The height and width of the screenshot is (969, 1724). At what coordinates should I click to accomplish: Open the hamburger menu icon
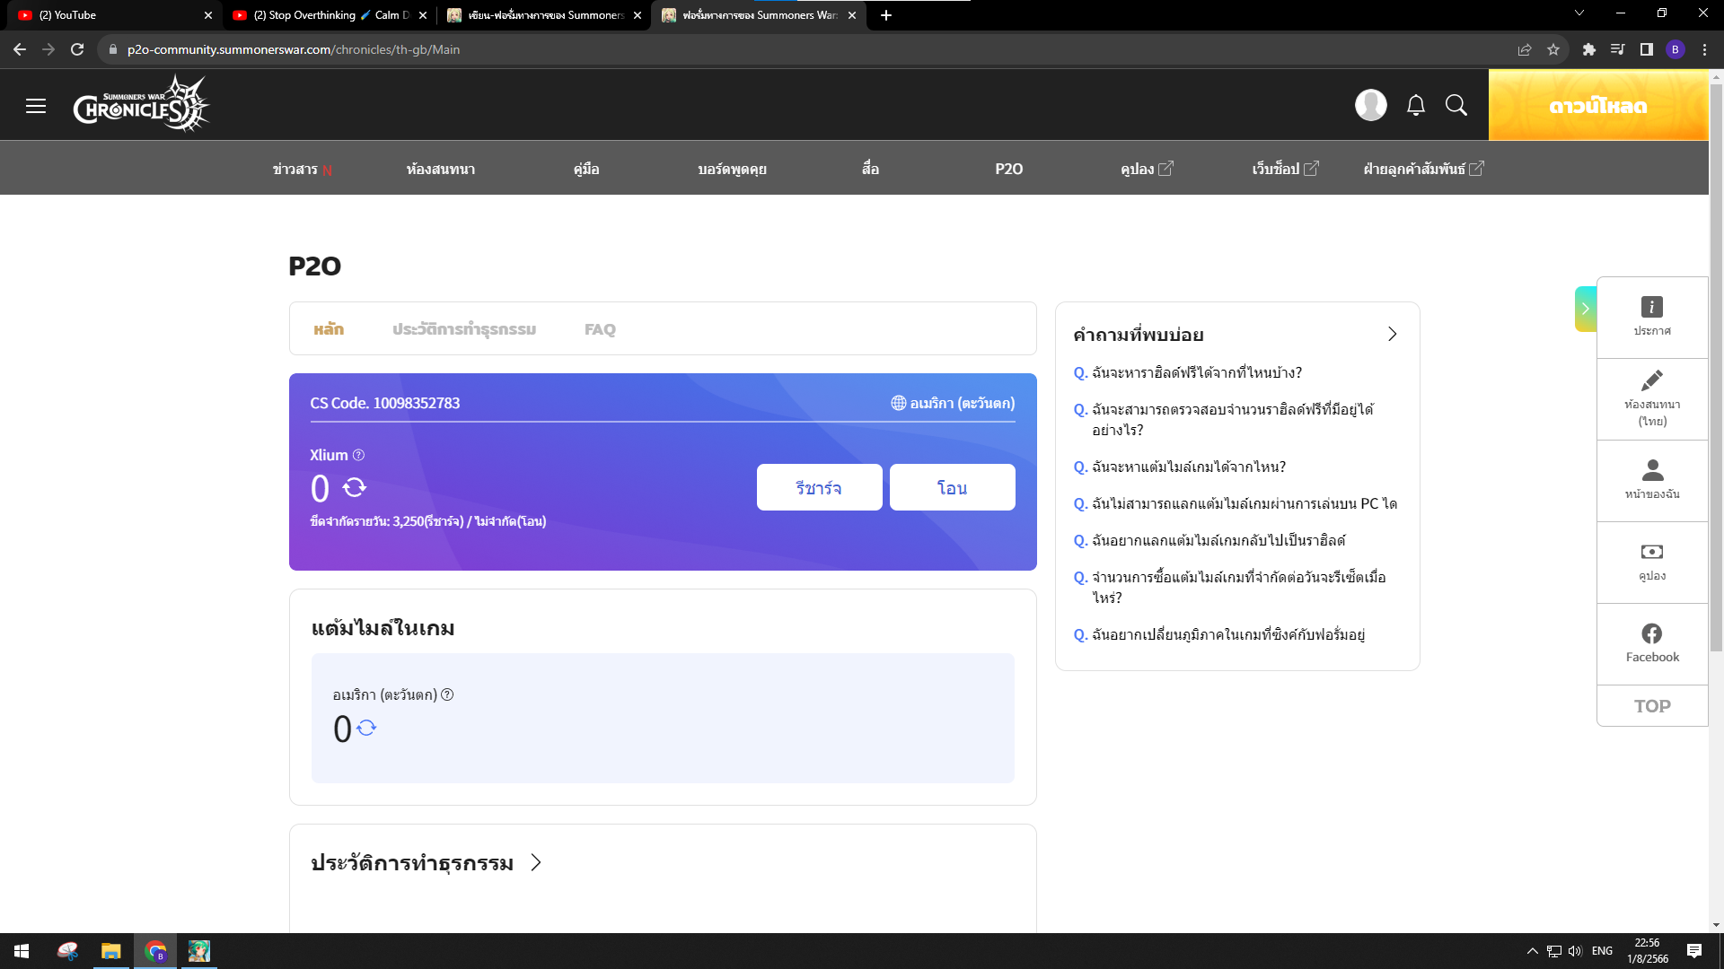36,106
